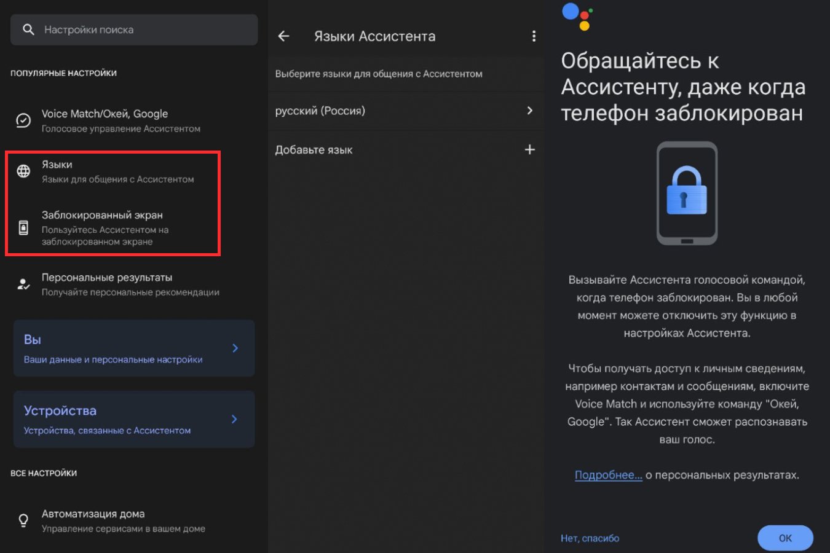
Task: Open Заблокированный экран settings item
Action: (114, 228)
